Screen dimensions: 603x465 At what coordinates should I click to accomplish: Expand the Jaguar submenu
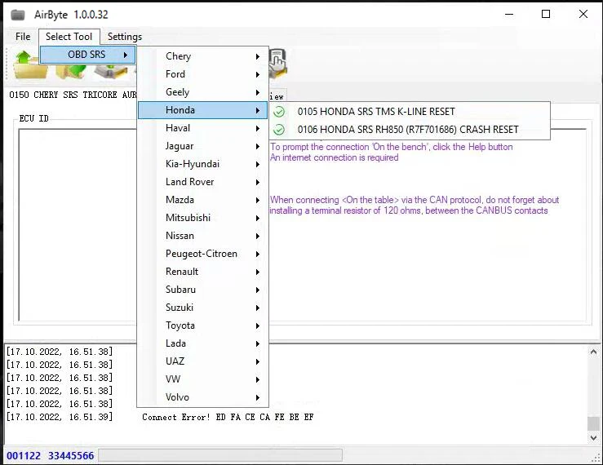[x=202, y=146]
